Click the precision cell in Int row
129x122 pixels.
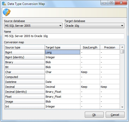point(110,106)
